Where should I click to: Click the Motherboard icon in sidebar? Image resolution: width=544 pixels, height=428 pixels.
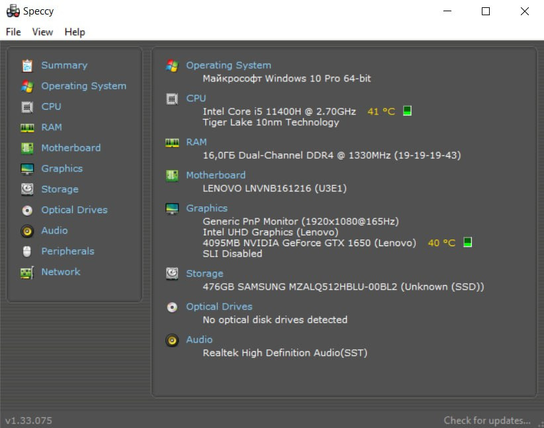[x=27, y=148]
